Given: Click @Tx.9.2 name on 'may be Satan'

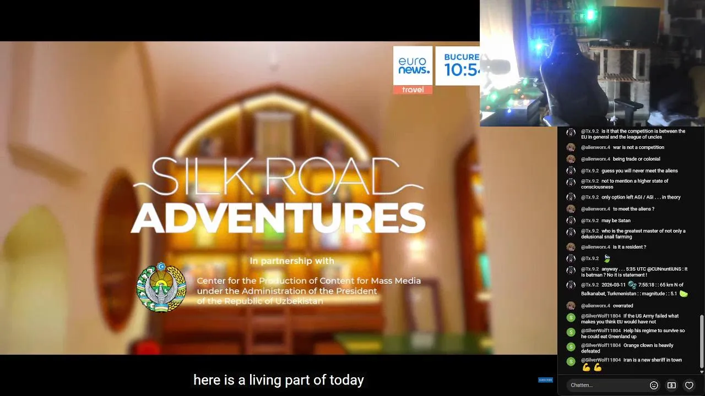Looking at the screenshot, I should [x=590, y=221].
